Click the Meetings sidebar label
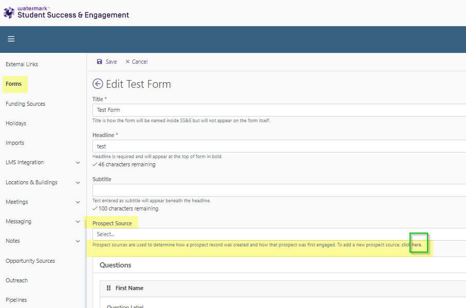Screen dimensions: 466x308 point(17,202)
